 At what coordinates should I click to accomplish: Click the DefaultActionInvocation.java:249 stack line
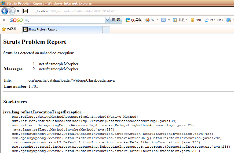[106, 151]
